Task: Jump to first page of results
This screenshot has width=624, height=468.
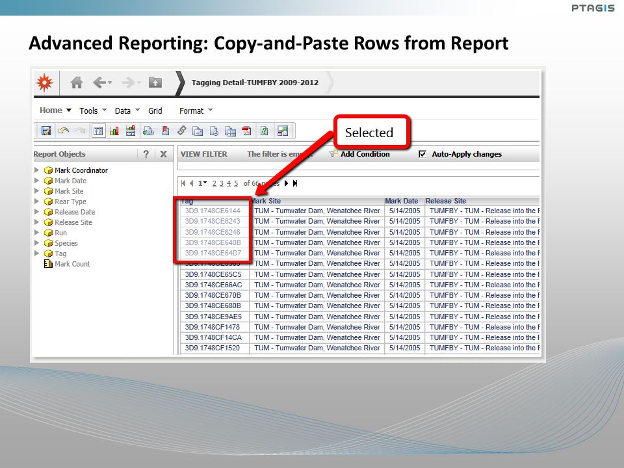Action: tap(183, 183)
